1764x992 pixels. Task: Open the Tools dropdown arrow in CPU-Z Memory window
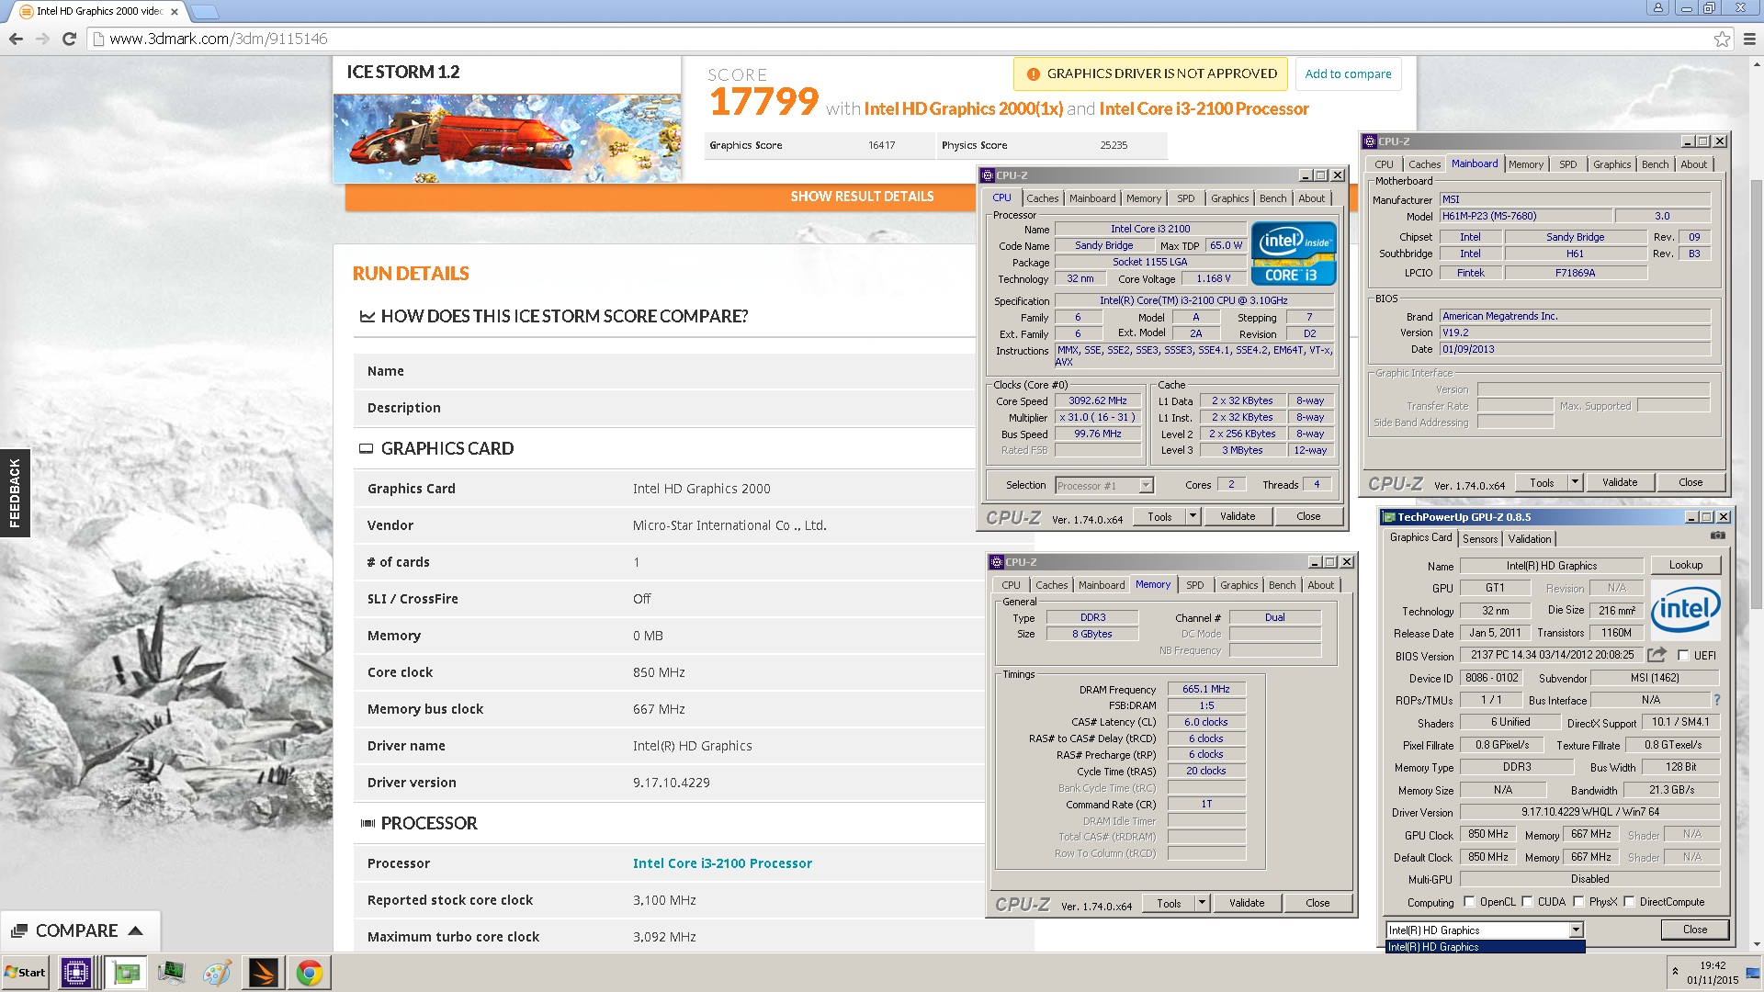click(x=1202, y=903)
